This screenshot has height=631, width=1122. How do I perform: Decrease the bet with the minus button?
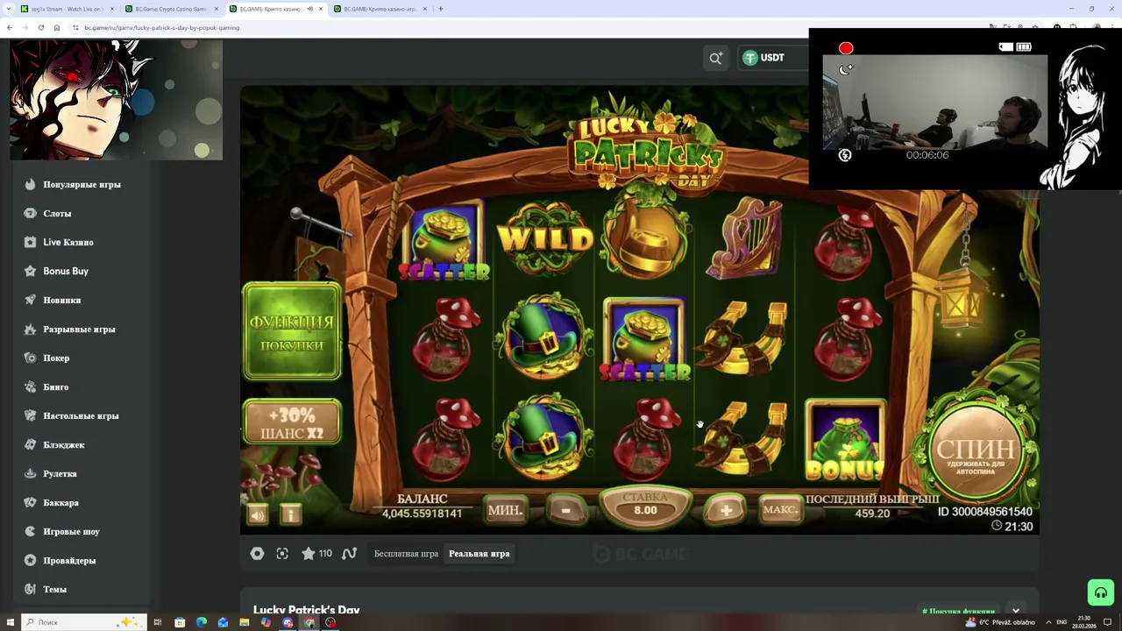[x=566, y=511]
